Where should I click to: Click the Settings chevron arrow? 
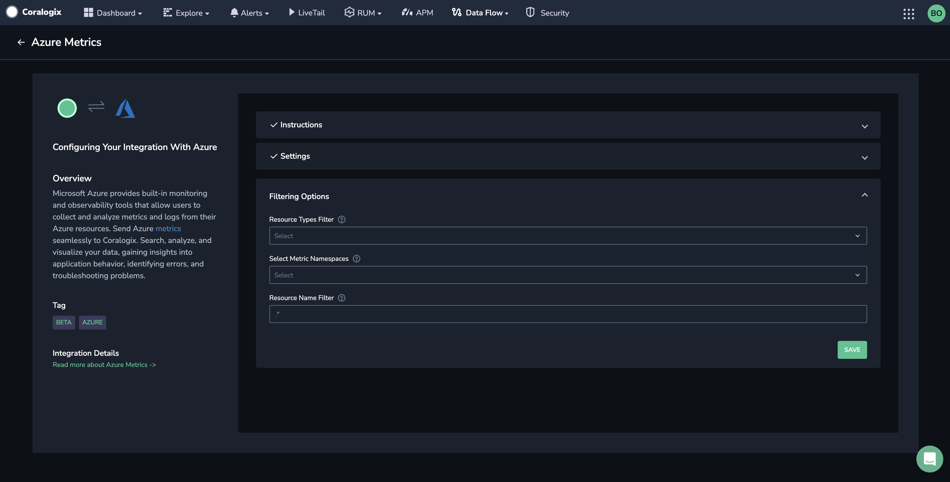[865, 158]
